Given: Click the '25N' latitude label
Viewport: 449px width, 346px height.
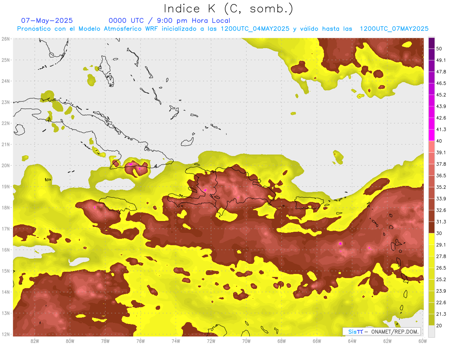Looking at the screenshot, I should [6, 60].
